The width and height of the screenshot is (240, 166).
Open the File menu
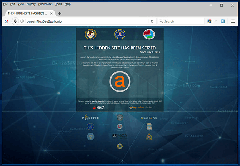coord(5,4)
